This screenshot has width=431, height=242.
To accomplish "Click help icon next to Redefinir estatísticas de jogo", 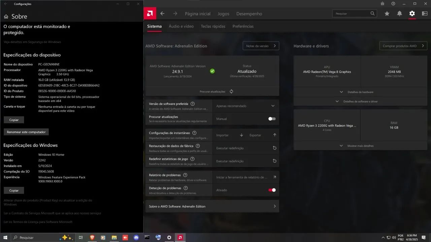I will click(192, 159).
